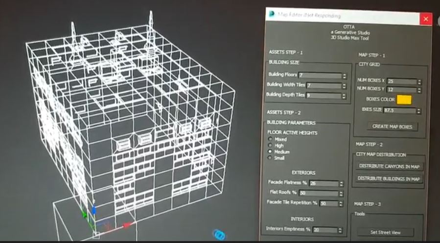Click the Building Depth Tiles field
The image size is (440, 243).
tap(324, 95)
